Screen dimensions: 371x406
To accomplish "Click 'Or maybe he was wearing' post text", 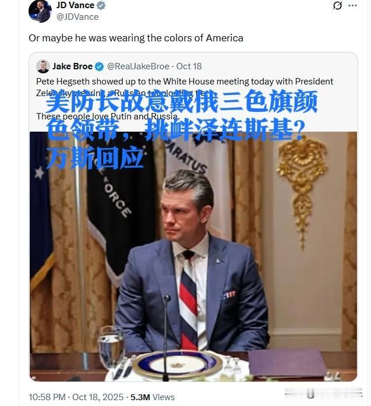I will (x=136, y=38).
